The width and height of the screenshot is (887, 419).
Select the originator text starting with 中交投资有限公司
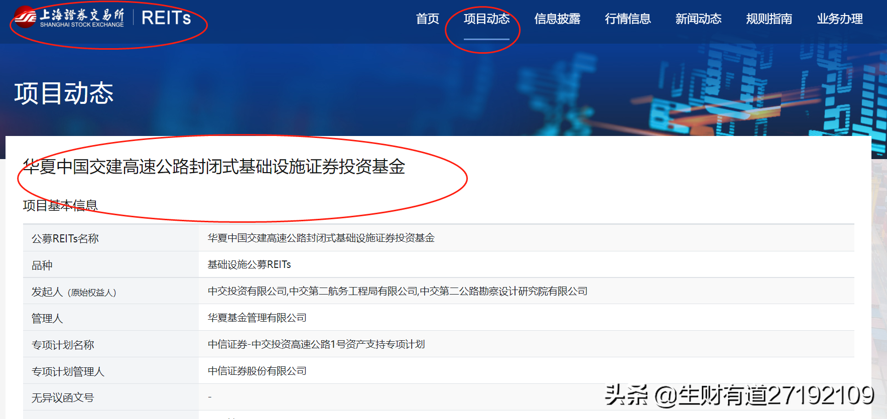coord(398,291)
